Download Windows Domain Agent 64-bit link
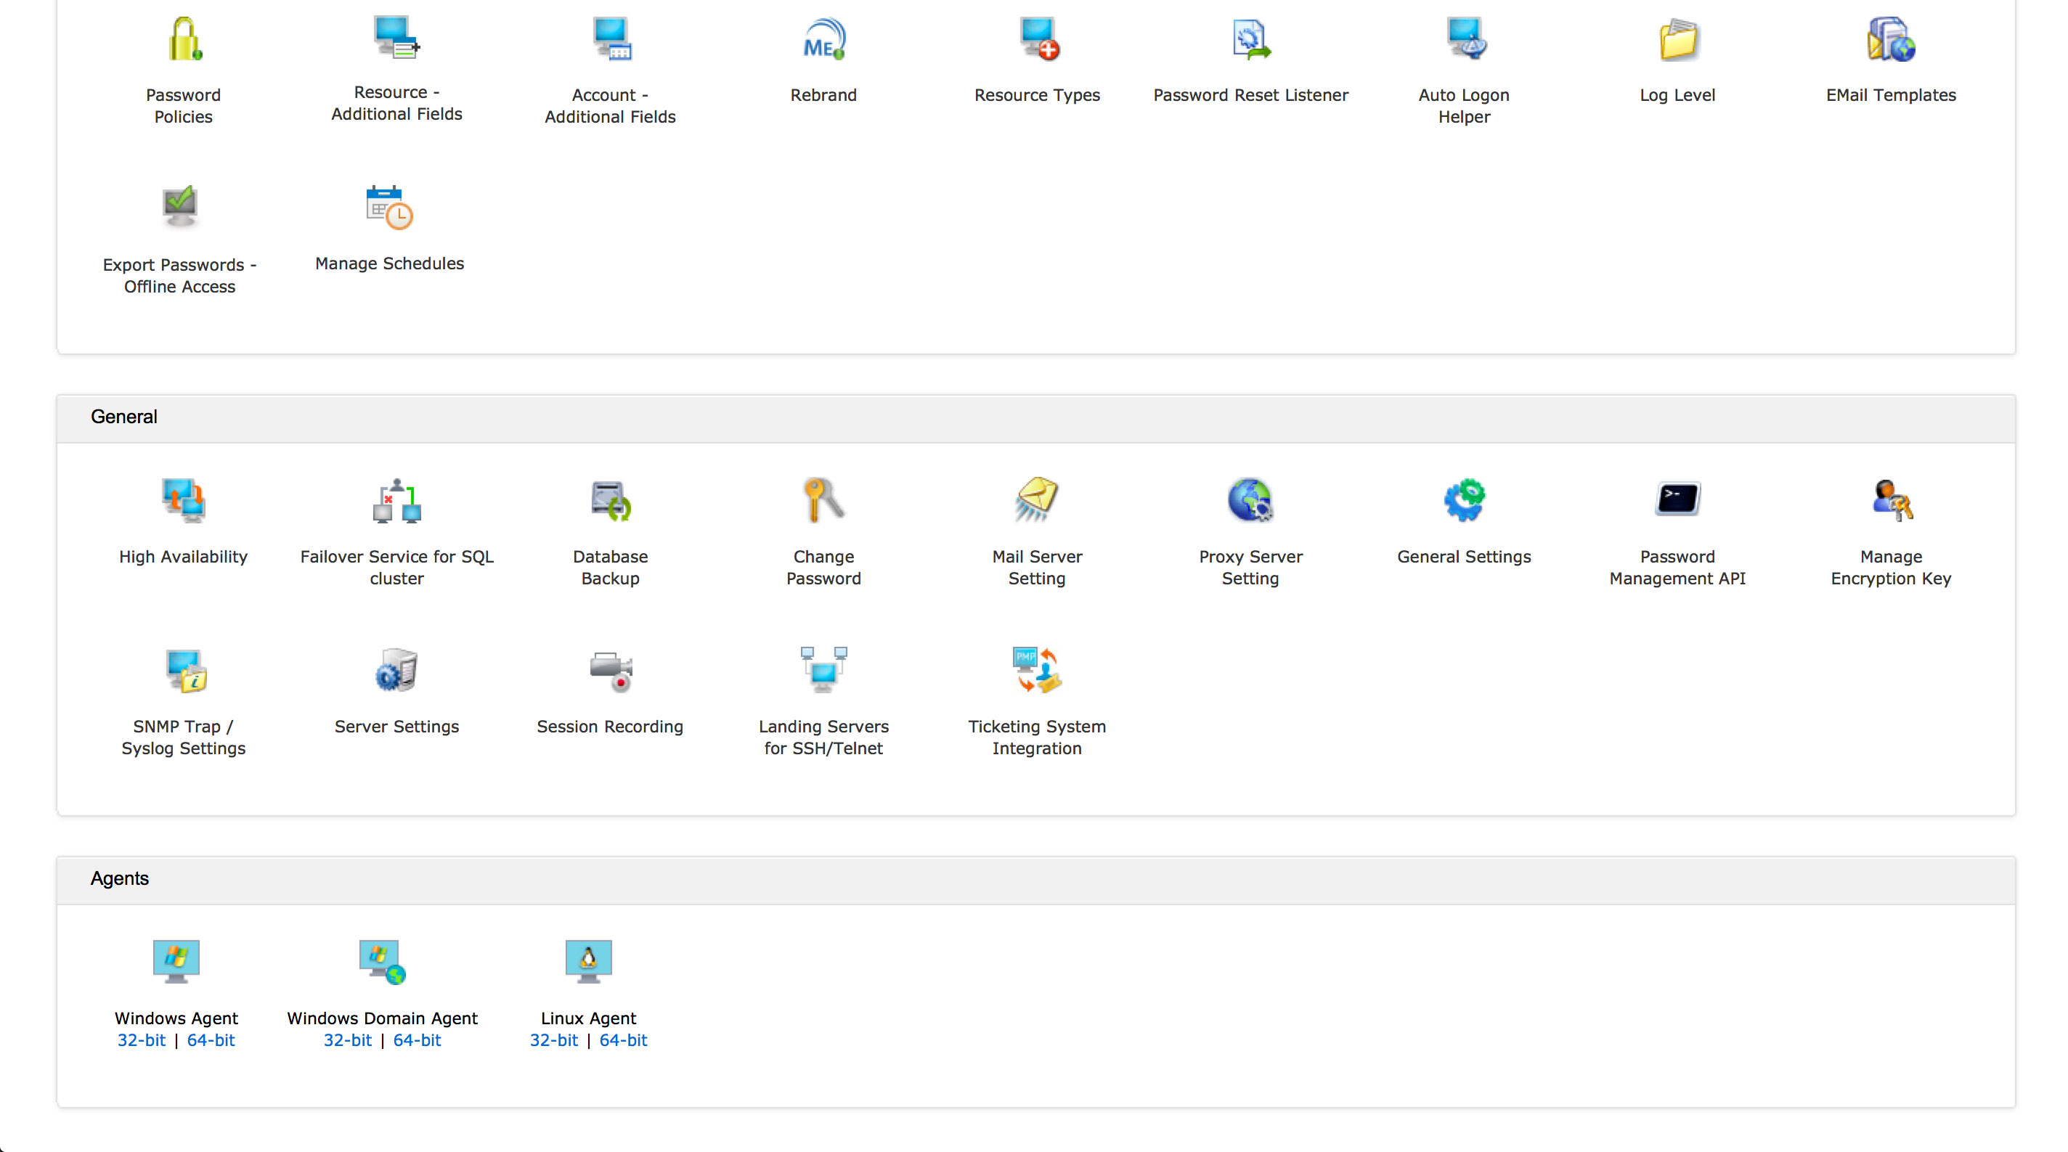 click(417, 1039)
